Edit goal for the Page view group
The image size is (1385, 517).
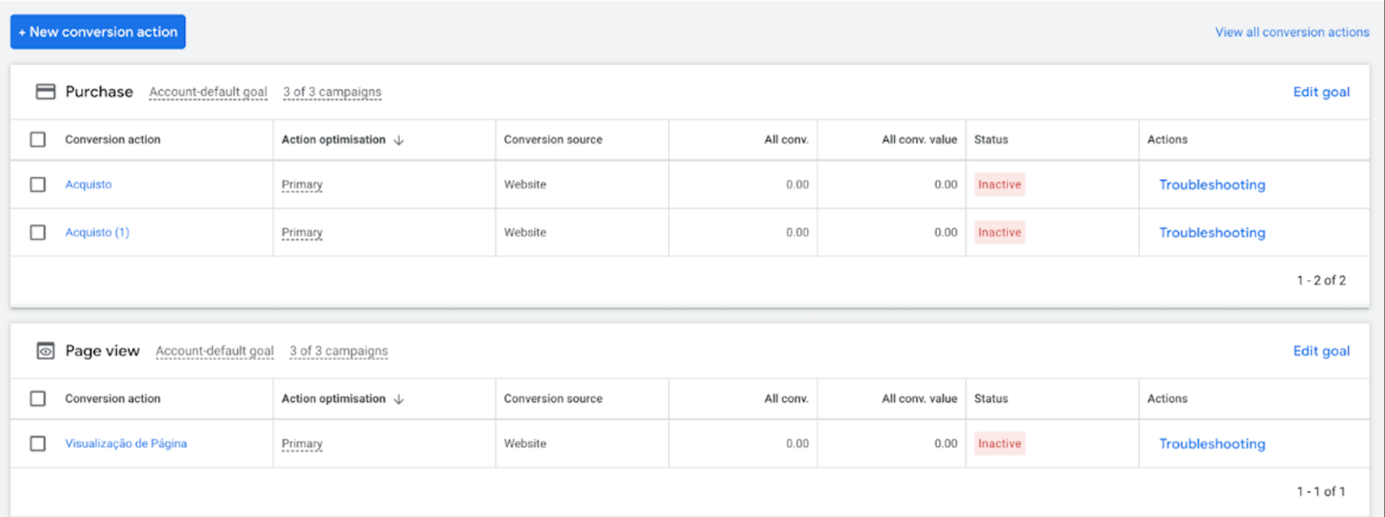click(1321, 351)
